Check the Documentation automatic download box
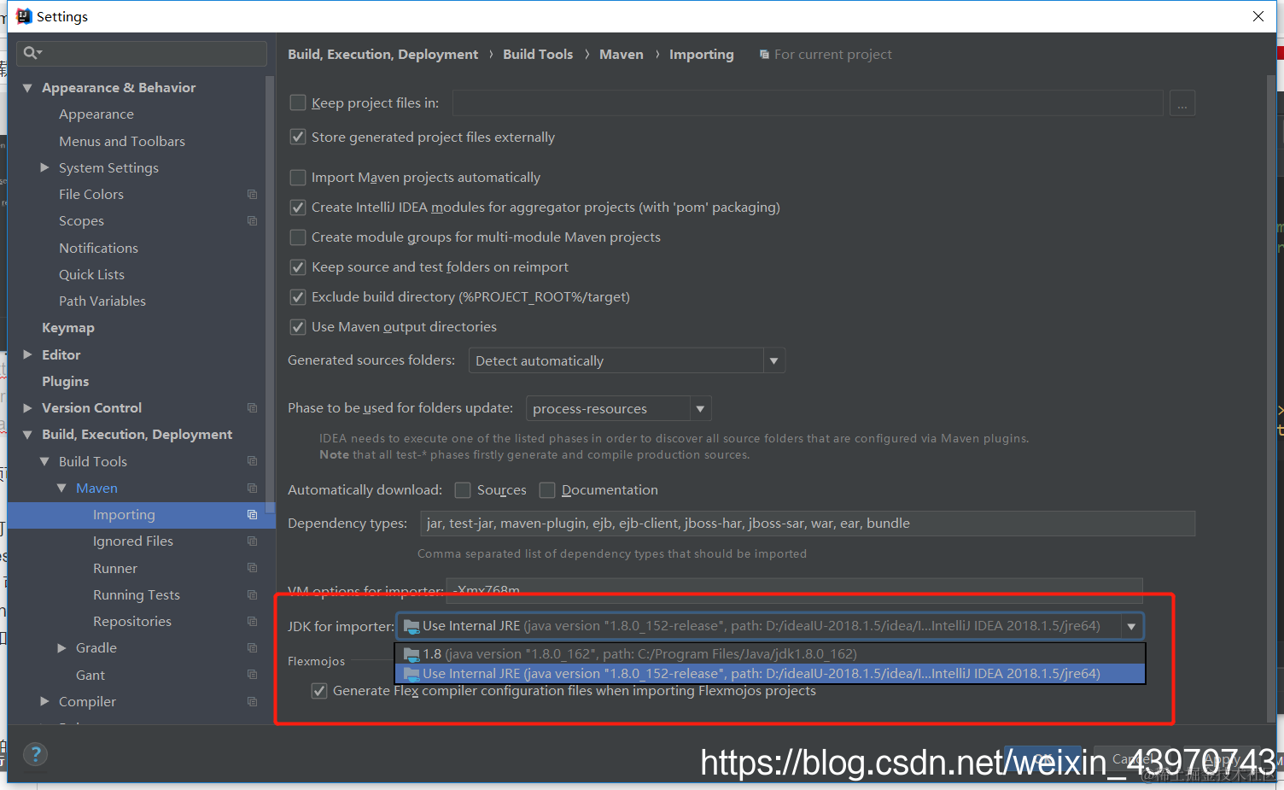The width and height of the screenshot is (1284, 790). 547,489
